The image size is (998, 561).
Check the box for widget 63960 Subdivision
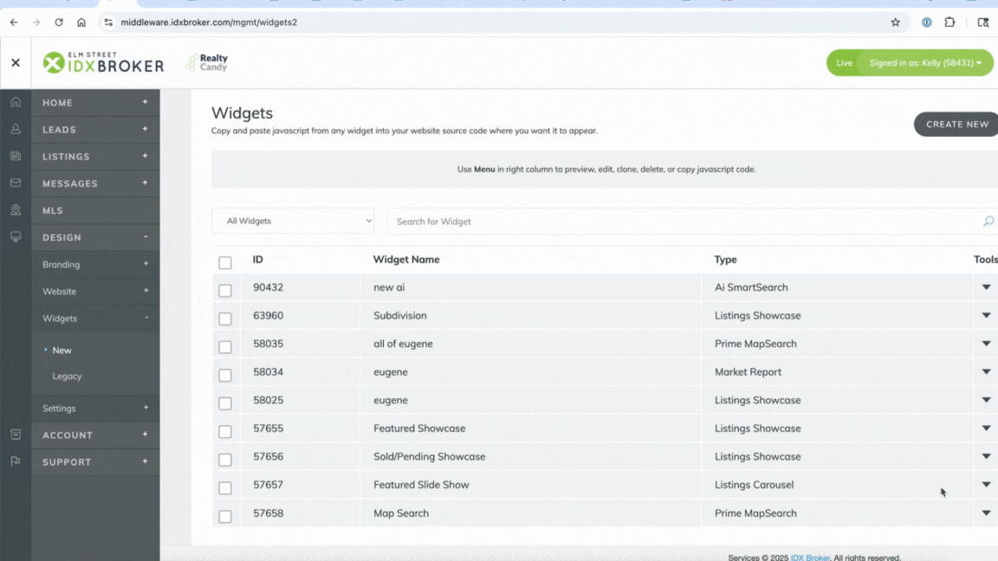pyautogui.click(x=225, y=319)
